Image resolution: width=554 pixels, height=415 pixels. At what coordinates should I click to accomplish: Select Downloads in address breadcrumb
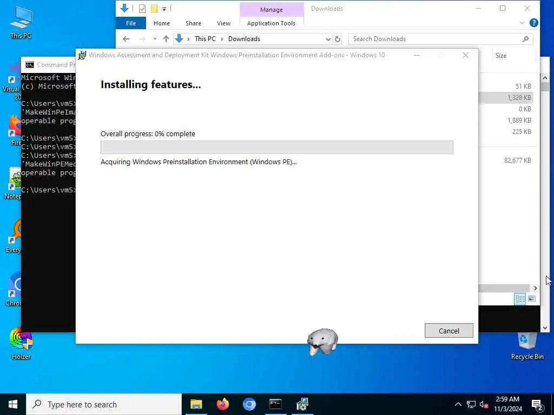[244, 39]
